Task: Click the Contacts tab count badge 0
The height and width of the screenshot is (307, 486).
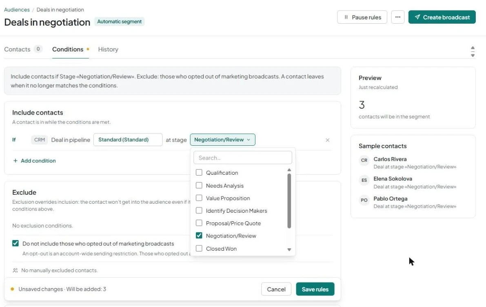Action: 38,49
